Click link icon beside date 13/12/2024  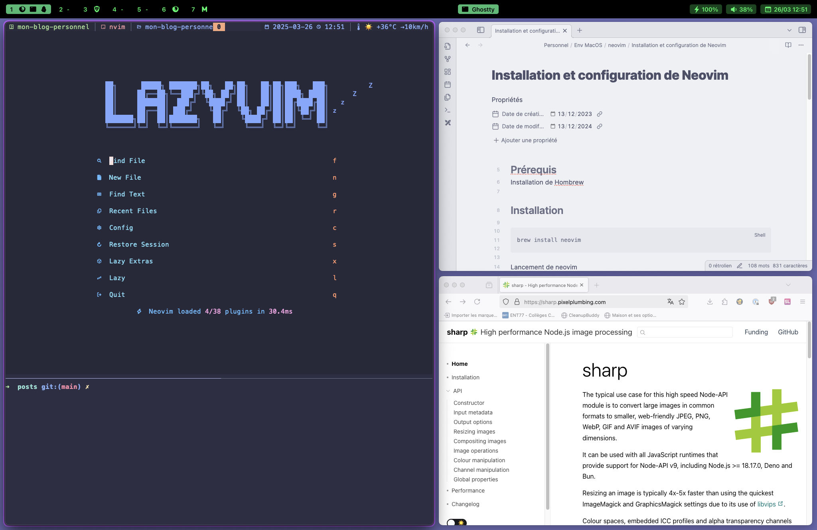coord(600,126)
